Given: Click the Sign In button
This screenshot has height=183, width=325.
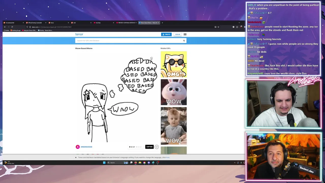Looking at the screenshot, I should click(x=177, y=34).
